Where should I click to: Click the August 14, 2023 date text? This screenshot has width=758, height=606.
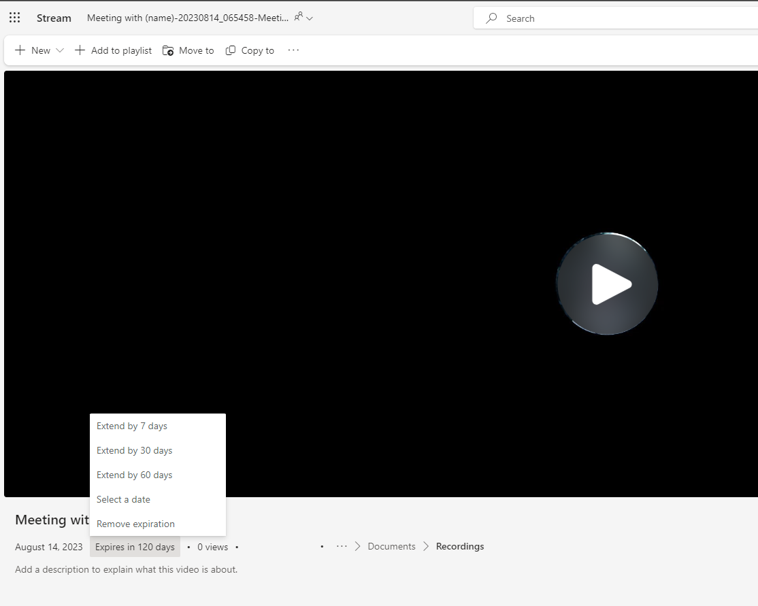coord(49,547)
